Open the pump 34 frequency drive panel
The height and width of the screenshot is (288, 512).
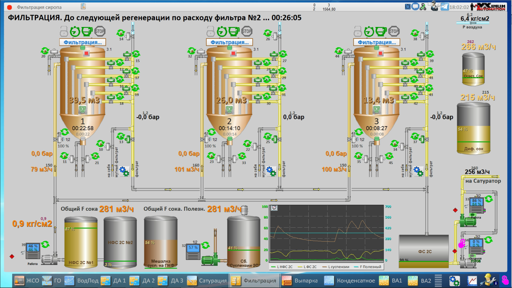[476, 246]
